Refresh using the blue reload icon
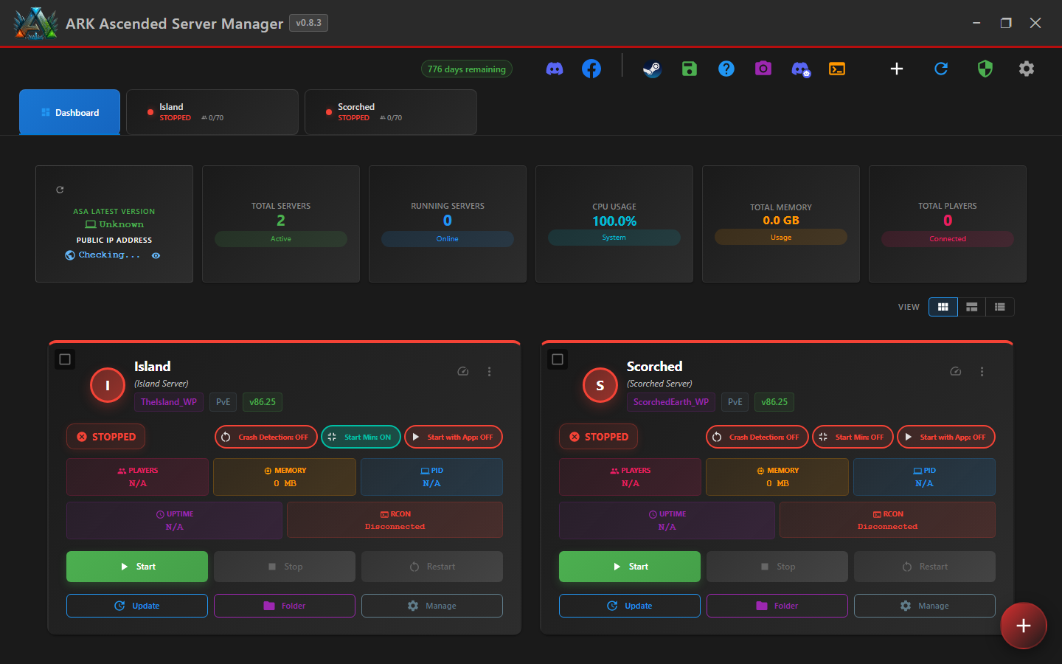1062x664 pixels. [941, 69]
